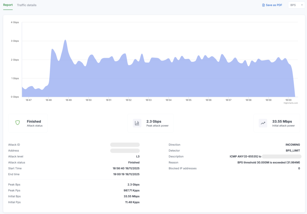Viewport: 307px width, 214px height.
Task: Switch to the Traffic details tab
Action: 27,5
